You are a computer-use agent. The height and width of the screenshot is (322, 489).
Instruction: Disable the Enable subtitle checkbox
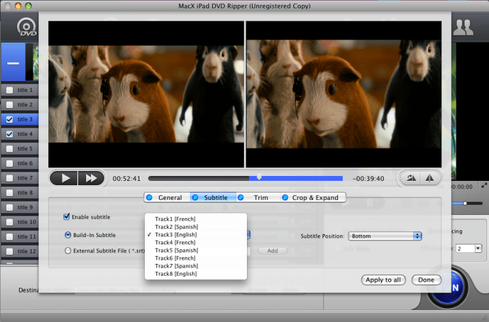[x=67, y=217]
